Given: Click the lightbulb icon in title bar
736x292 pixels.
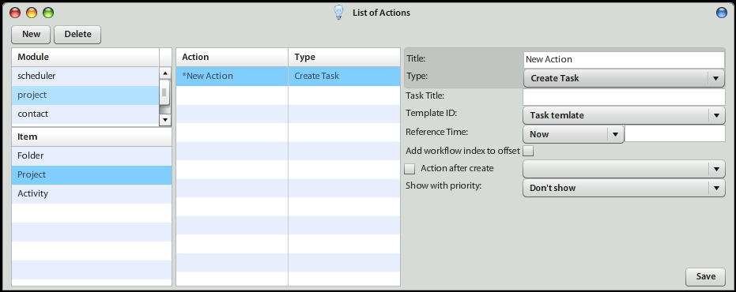Looking at the screenshot, I should coord(338,13).
